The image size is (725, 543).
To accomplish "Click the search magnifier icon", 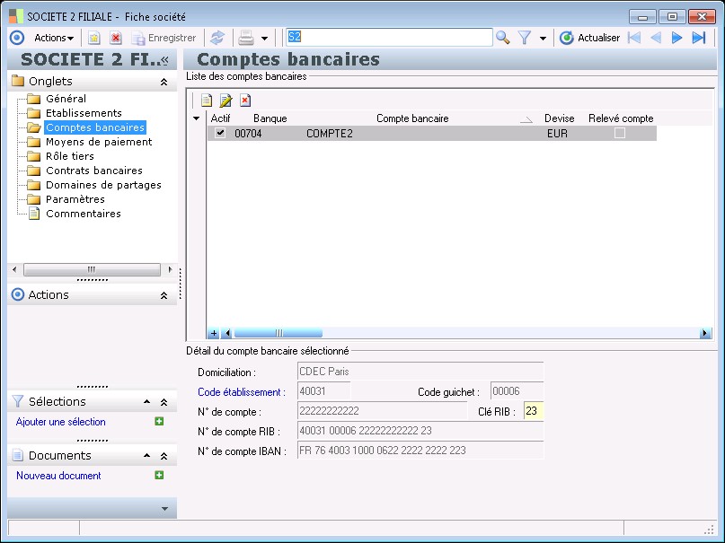I will tap(502, 38).
